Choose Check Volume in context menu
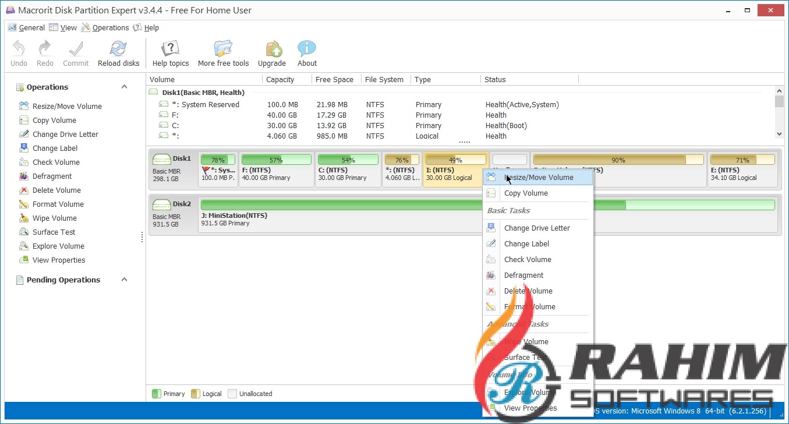This screenshot has height=424, width=789. pos(538,259)
